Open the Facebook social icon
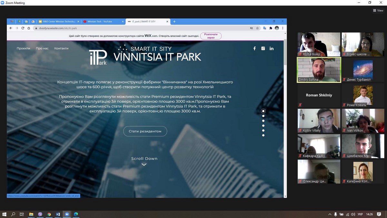387x218 pixels. pyautogui.click(x=254, y=48)
